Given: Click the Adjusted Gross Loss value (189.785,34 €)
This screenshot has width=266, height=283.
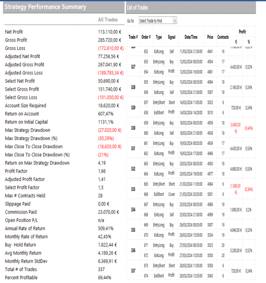Looking at the screenshot, I should [111, 73].
